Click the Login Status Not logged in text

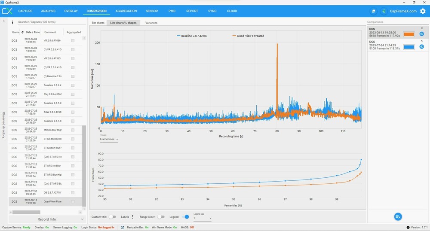coord(98,228)
